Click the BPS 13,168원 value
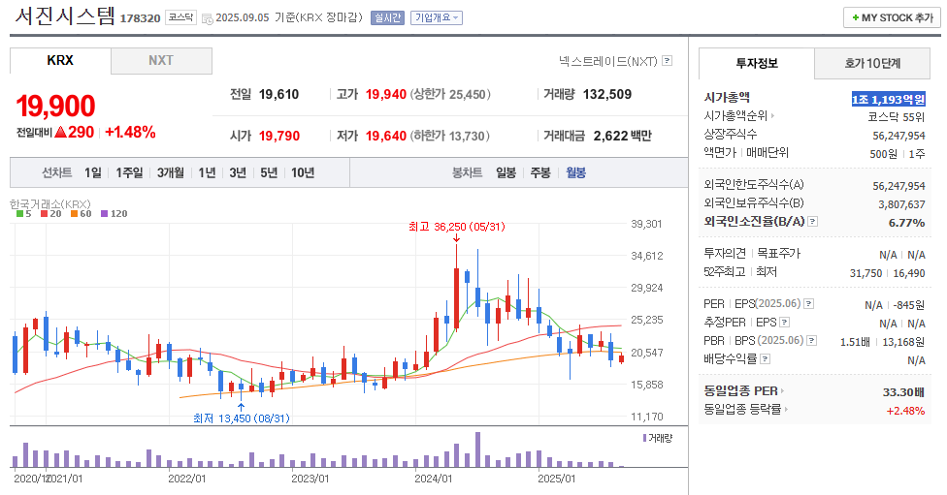The height and width of the screenshot is (495, 947). tap(903, 342)
